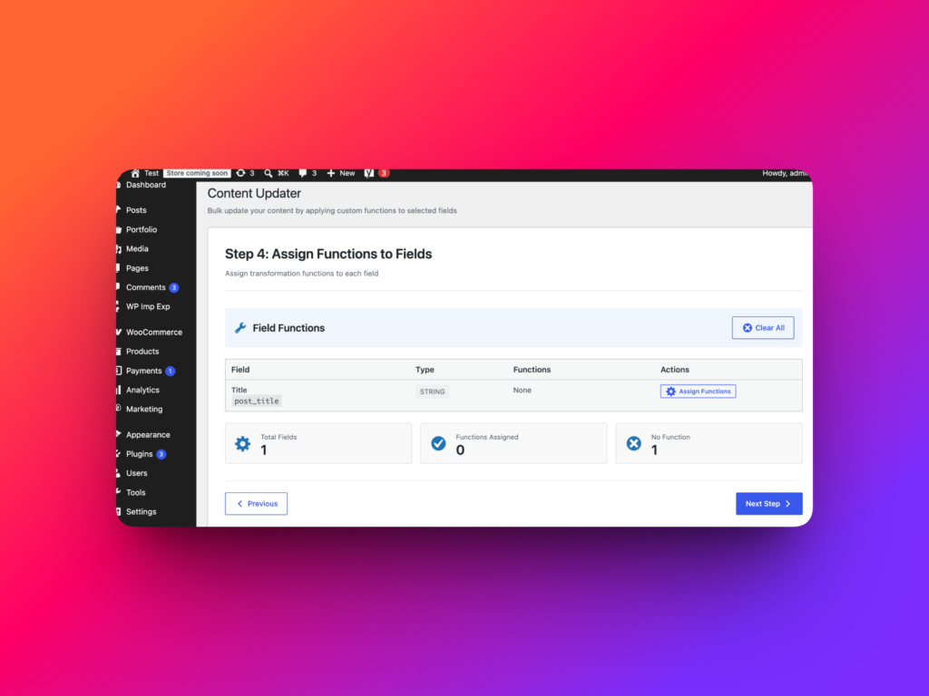Screen dimensions: 929x696
Task: Open Posts in the sidebar
Action: coord(136,210)
